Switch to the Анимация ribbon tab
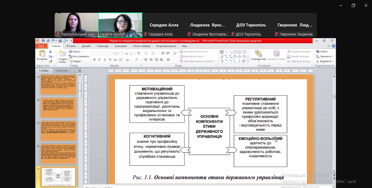 pyautogui.click(x=121, y=46)
